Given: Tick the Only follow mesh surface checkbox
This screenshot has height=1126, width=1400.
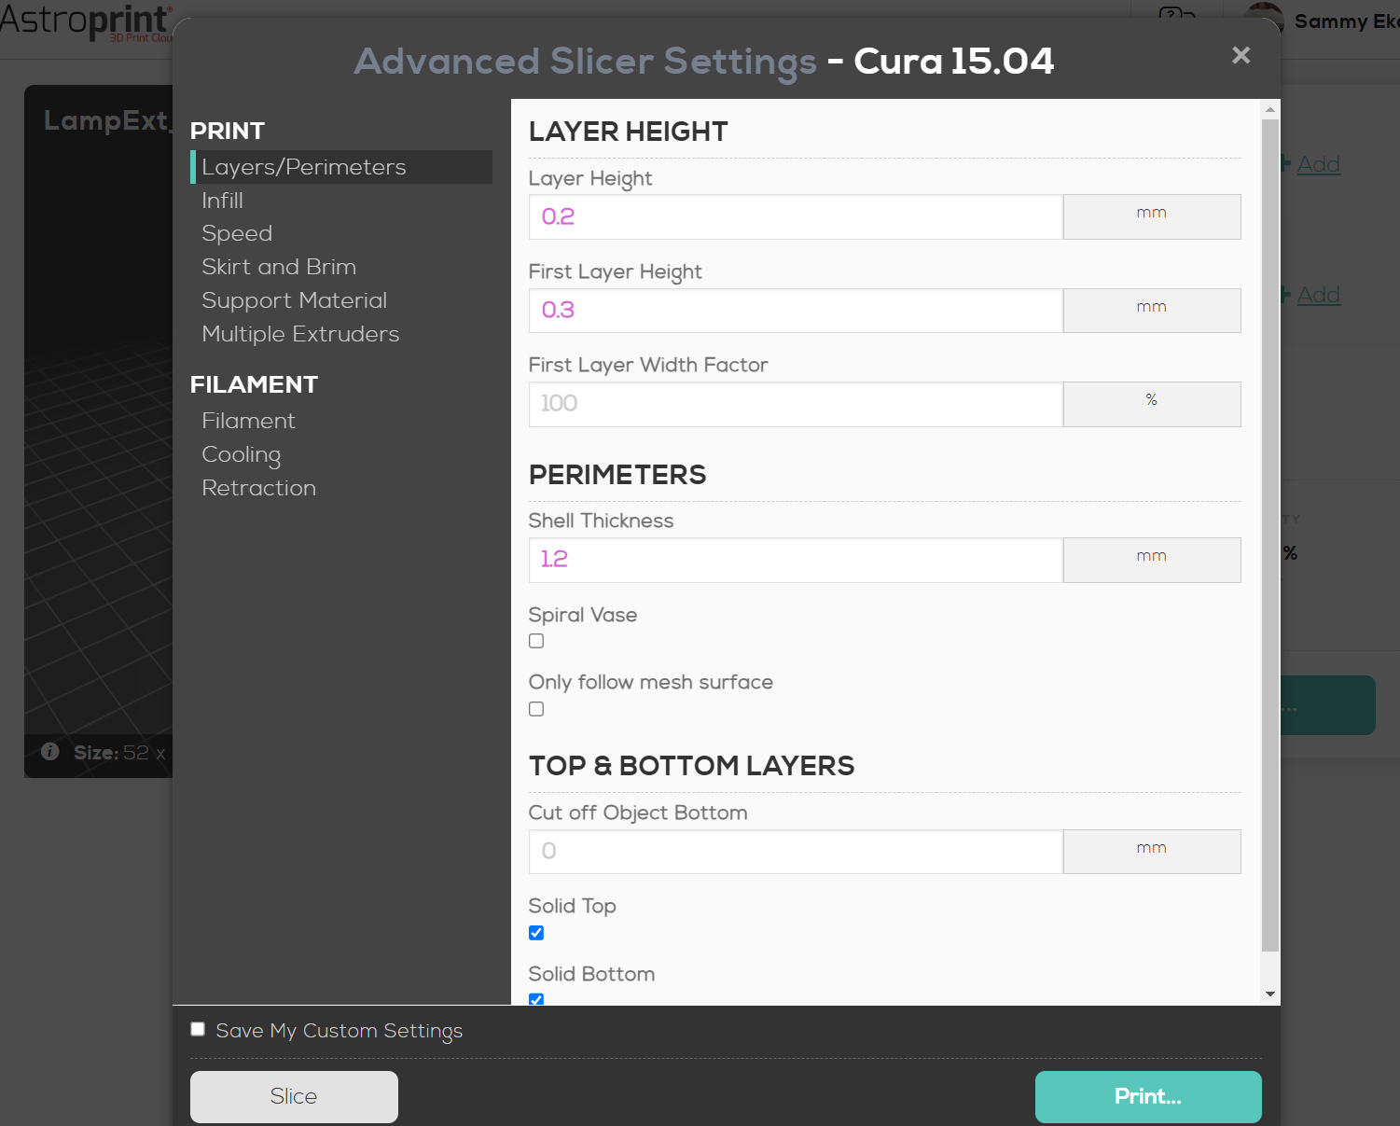Looking at the screenshot, I should tap(536, 709).
